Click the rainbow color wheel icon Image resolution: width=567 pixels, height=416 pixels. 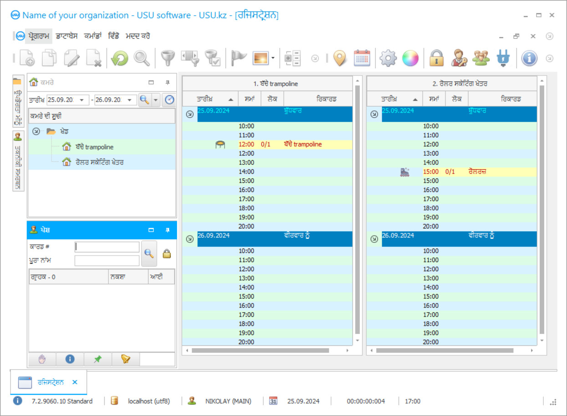[410, 58]
